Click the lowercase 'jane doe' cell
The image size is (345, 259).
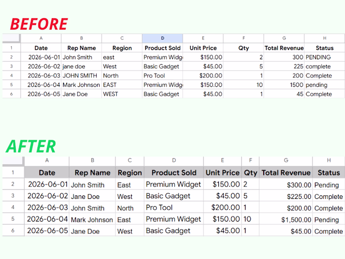click(x=81, y=66)
